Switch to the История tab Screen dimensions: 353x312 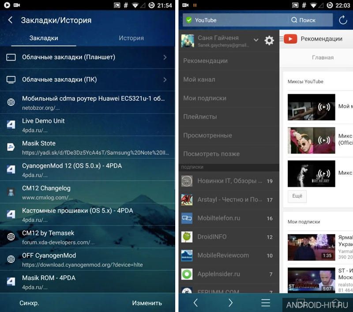(131, 38)
